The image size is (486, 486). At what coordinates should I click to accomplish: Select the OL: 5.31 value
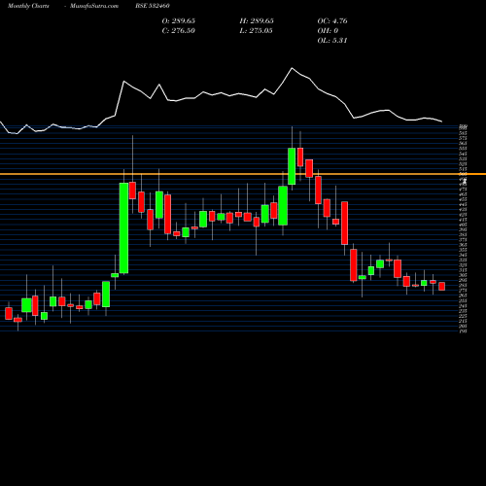(332, 41)
